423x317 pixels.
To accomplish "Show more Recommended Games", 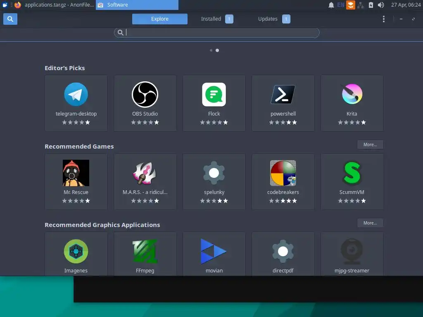I will point(370,144).
